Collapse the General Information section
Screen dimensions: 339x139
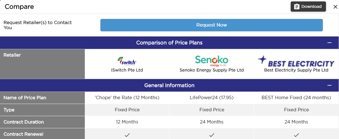pos(329,85)
